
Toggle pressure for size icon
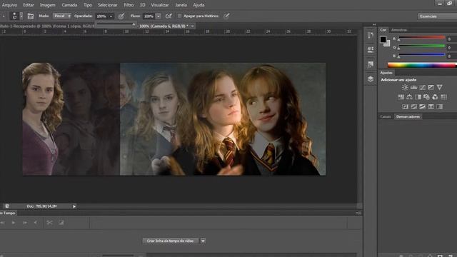pos(226,16)
